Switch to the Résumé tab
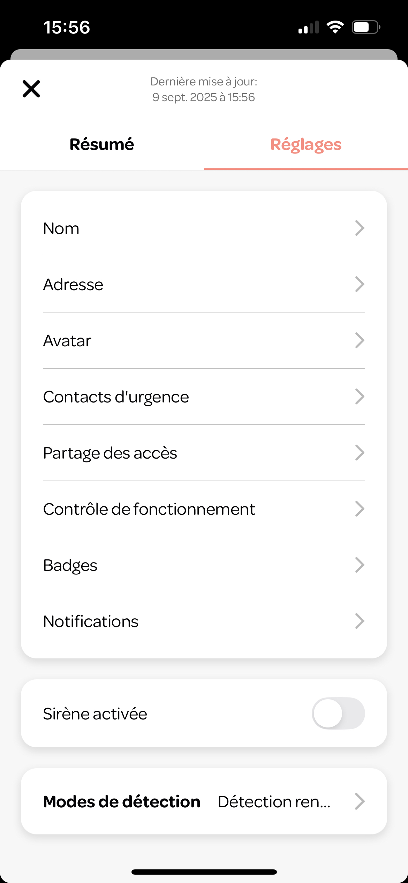 (x=102, y=144)
